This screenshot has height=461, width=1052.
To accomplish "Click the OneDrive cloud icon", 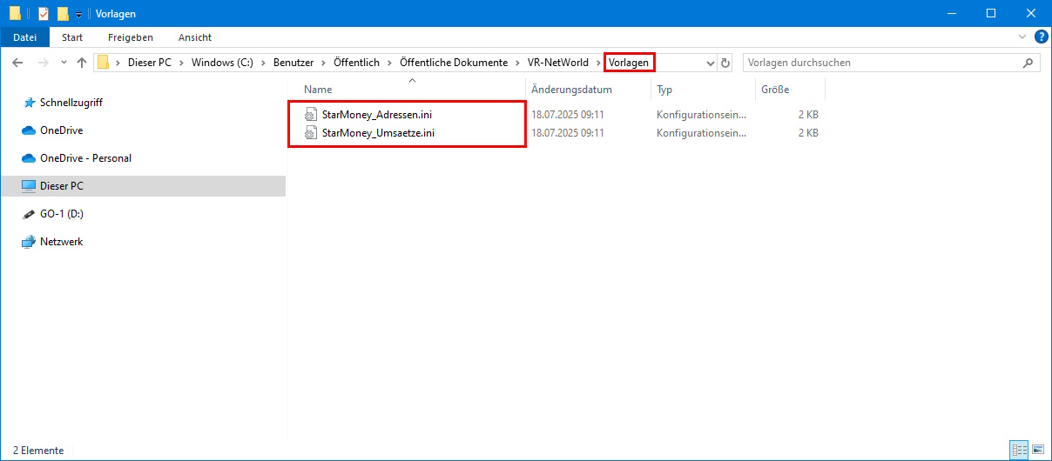I will [28, 130].
